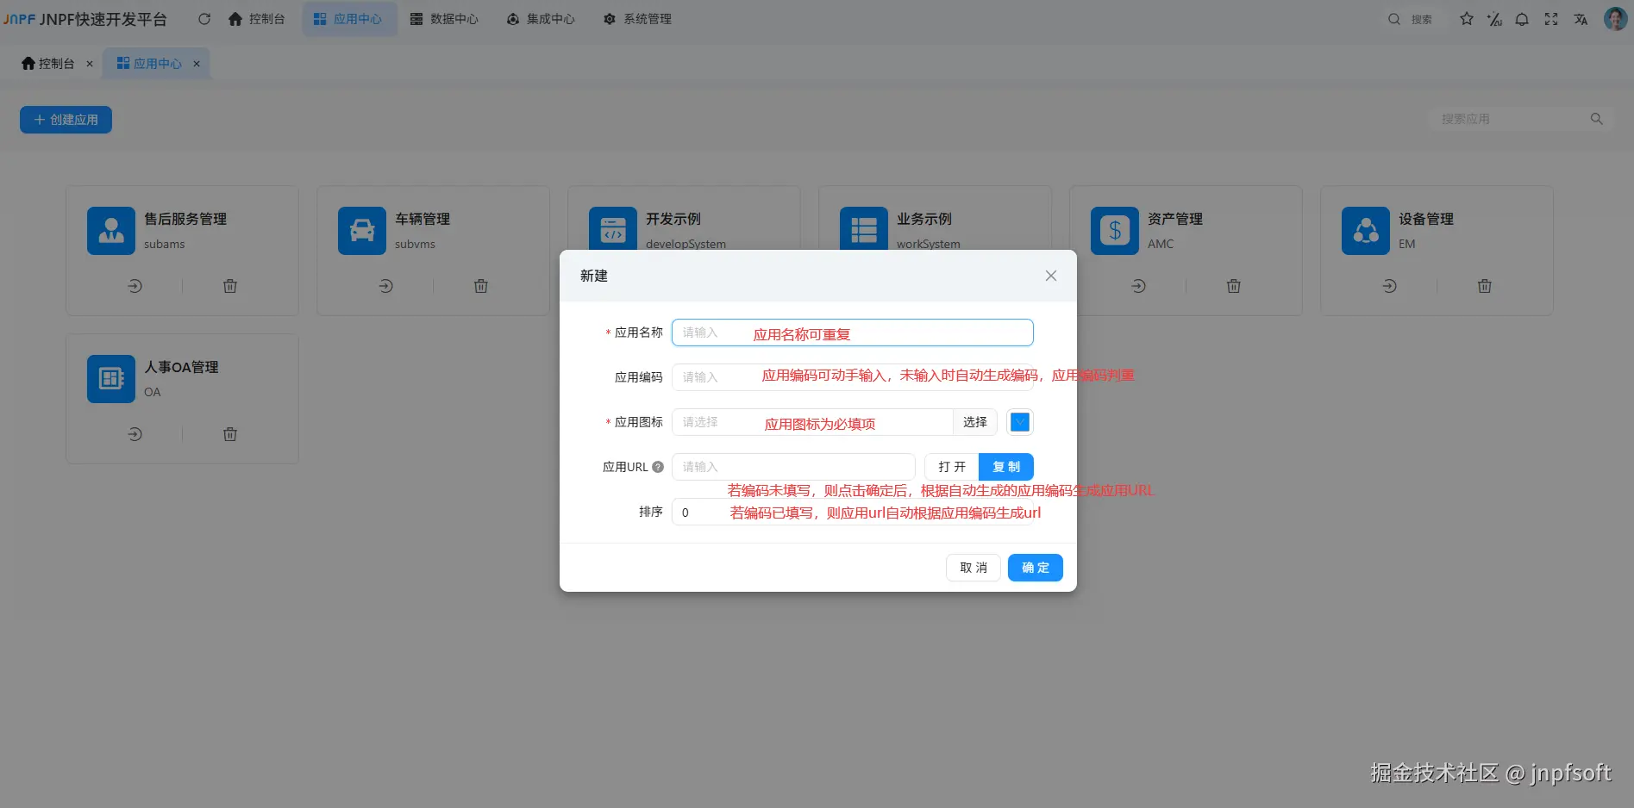Click the JNPF快速开发平台 logo

pos(85,19)
